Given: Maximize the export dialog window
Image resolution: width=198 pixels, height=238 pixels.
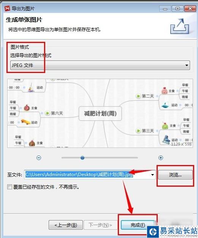Looking at the screenshot, I should 178,8.
